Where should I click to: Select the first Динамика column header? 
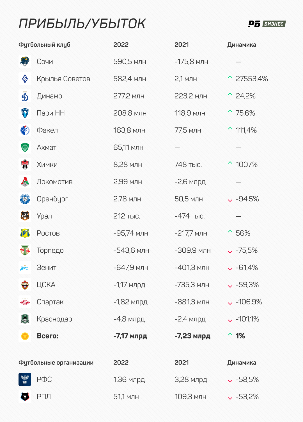click(242, 45)
